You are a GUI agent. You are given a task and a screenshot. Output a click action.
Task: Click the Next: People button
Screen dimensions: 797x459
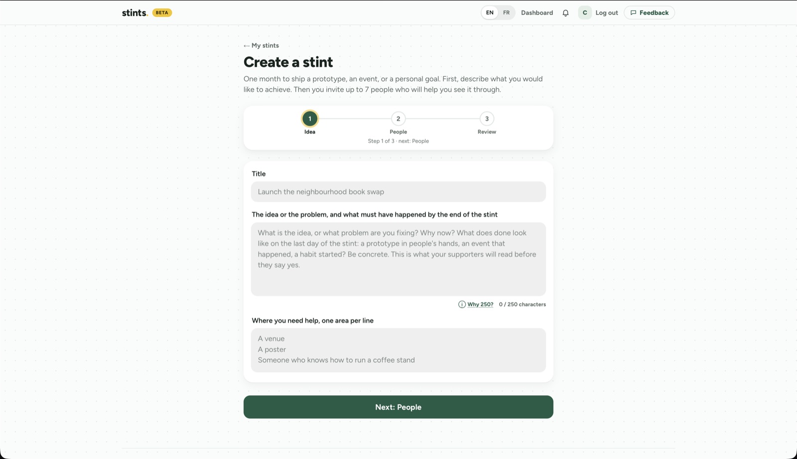coord(398,407)
